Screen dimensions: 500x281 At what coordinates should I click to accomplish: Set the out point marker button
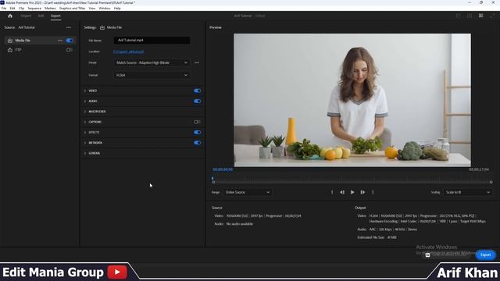pyautogui.click(x=373, y=192)
